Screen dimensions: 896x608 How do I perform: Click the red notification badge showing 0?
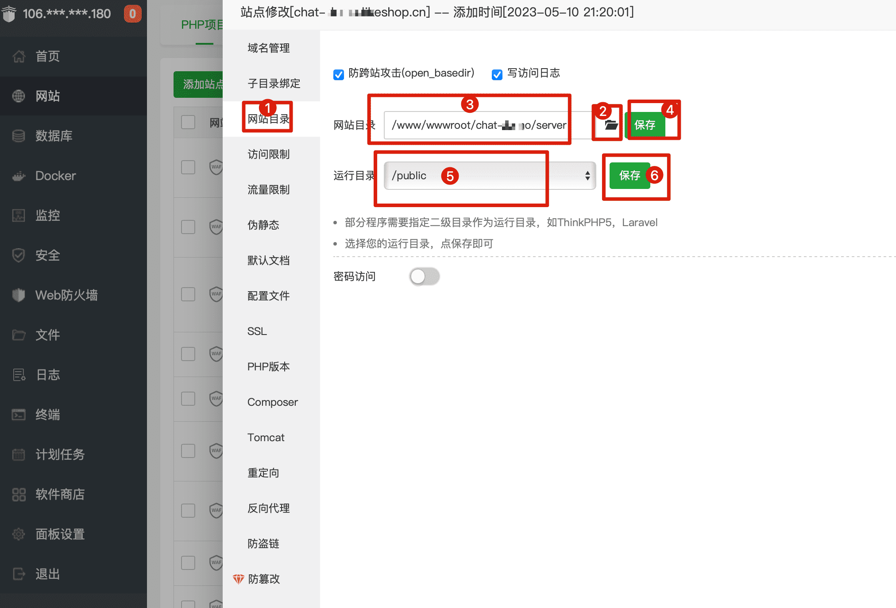pyautogui.click(x=132, y=14)
